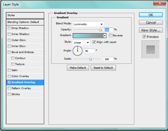168x131 pixels.
Task: Select the Bevel and Emboss entry
Action: point(22,52)
